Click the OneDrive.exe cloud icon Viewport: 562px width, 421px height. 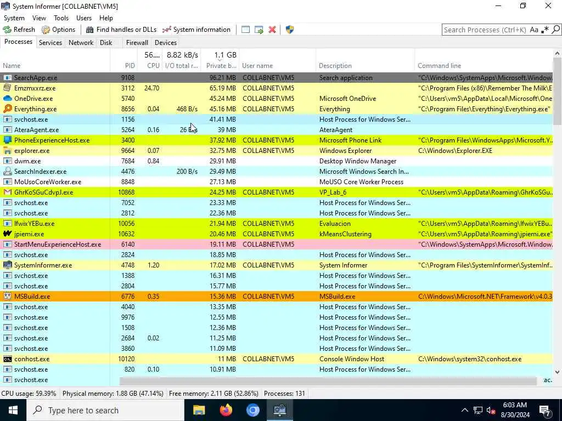7,99
